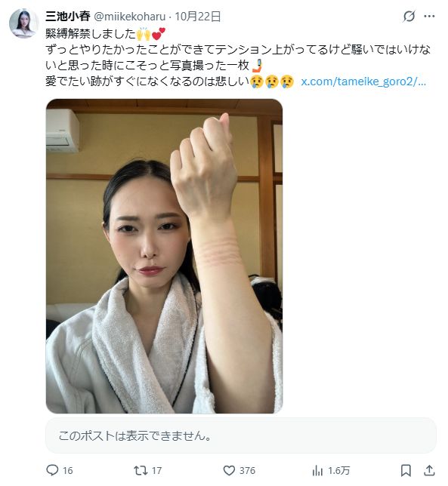Click the reply speech bubble icon

click(x=52, y=470)
